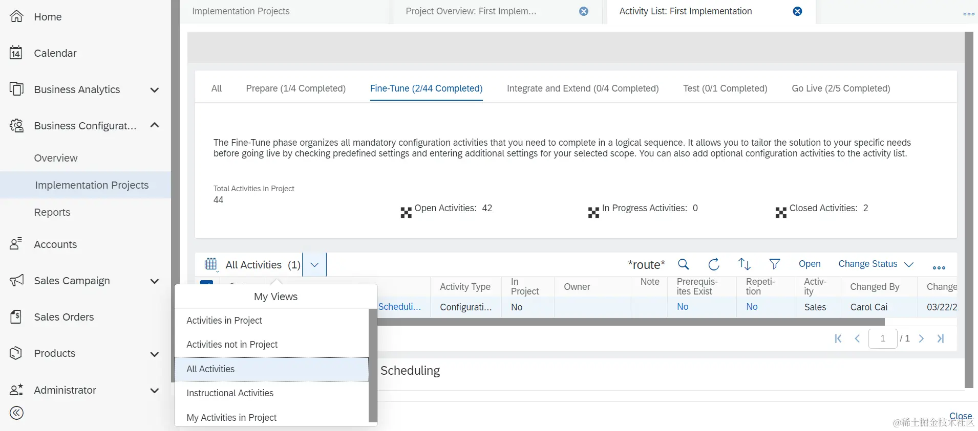Open the Scheduling activity link

pyautogui.click(x=399, y=307)
